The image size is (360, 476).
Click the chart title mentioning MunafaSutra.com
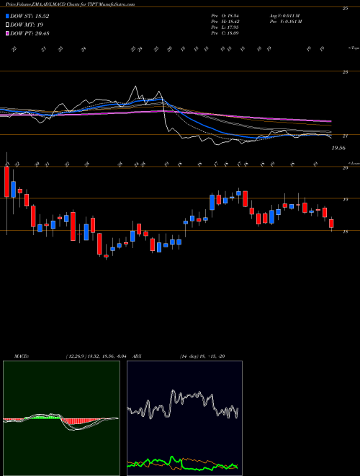click(71, 4)
